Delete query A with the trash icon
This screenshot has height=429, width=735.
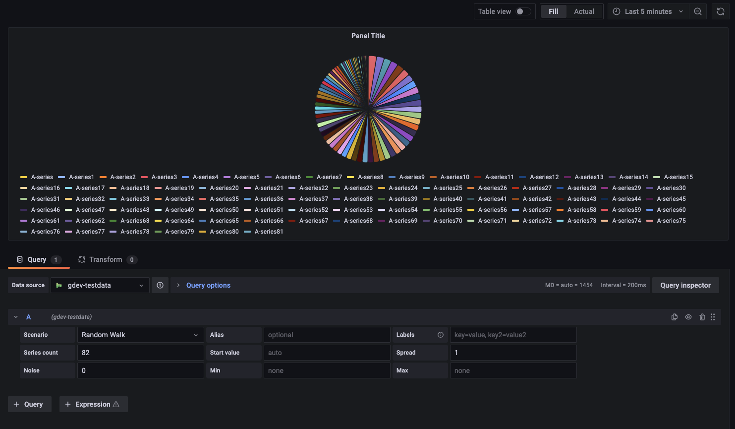click(x=702, y=316)
